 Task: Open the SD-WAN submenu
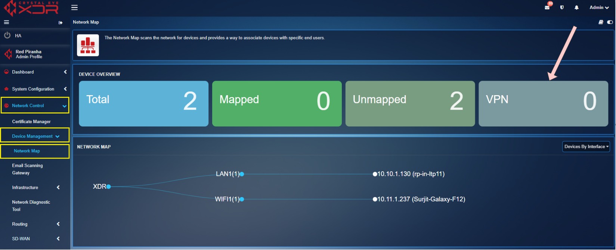[x=21, y=238]
